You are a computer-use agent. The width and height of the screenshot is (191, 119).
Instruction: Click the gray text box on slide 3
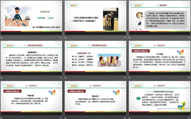click(x=166, y=20)
